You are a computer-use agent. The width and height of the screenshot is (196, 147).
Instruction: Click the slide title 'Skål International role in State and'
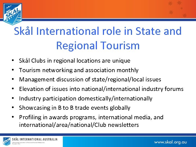click(98, 31)
